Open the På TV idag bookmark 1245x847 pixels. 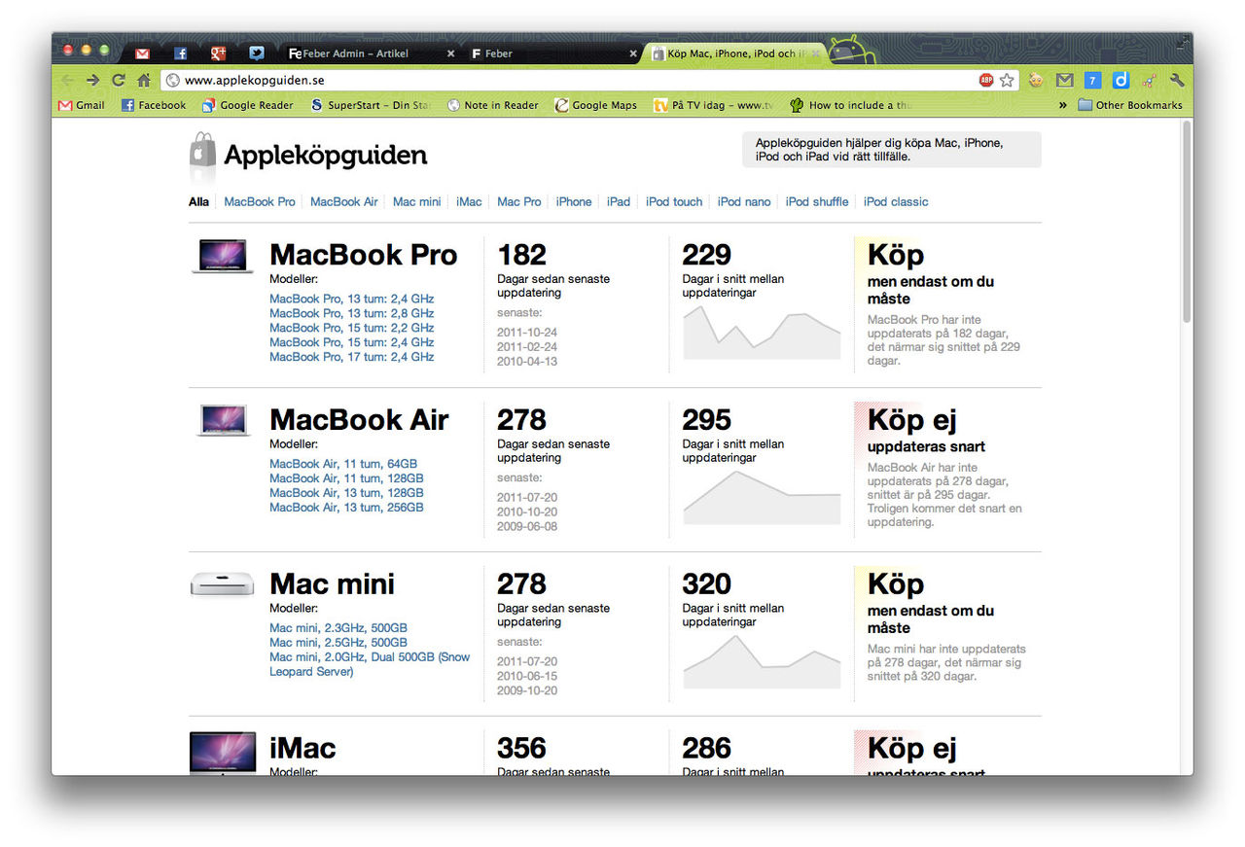[714, 105]
